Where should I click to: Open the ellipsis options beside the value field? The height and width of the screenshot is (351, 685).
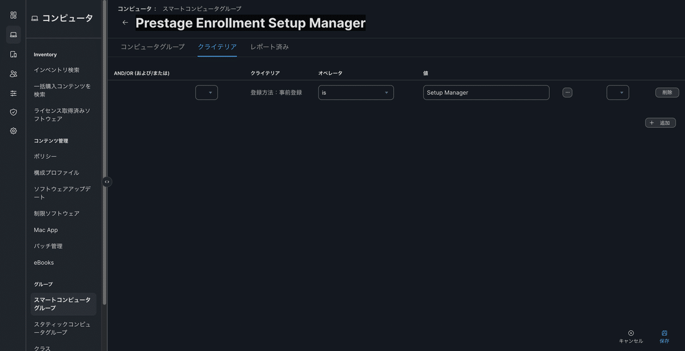567,92
